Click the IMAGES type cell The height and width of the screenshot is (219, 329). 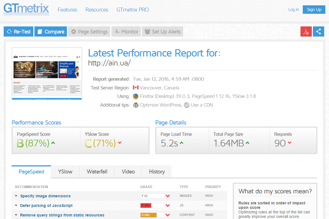pyautogui.click(x=186, y=196)
